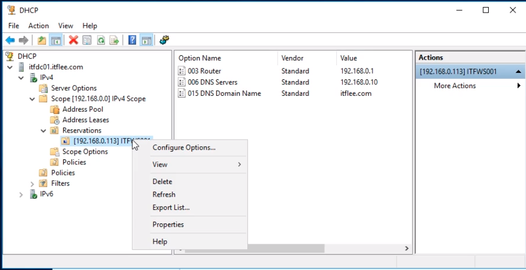This screenshot has width=526, height=270.
Task: Click the value itflee.com
Action: click(355, 94)
